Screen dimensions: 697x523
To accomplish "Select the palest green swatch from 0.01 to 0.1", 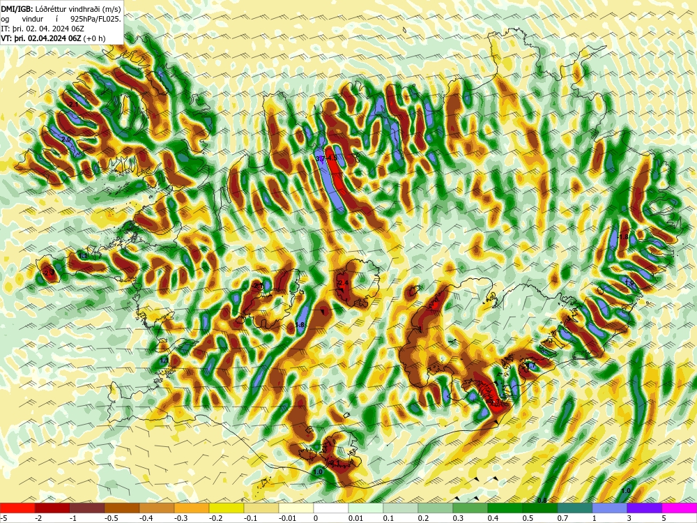I will tap(366, 508).
